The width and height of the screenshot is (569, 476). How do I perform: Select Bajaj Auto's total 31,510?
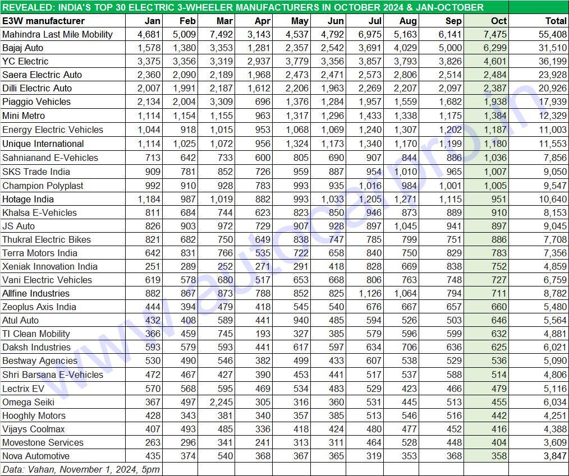[552, 48]
